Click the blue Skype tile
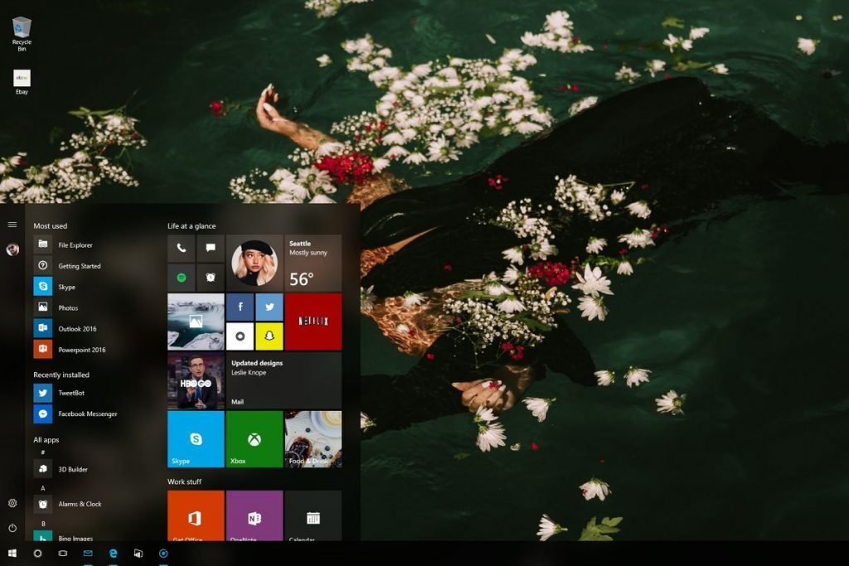This screenshot has width=849, height=566. pyautogui.click(x=196, y=439)
